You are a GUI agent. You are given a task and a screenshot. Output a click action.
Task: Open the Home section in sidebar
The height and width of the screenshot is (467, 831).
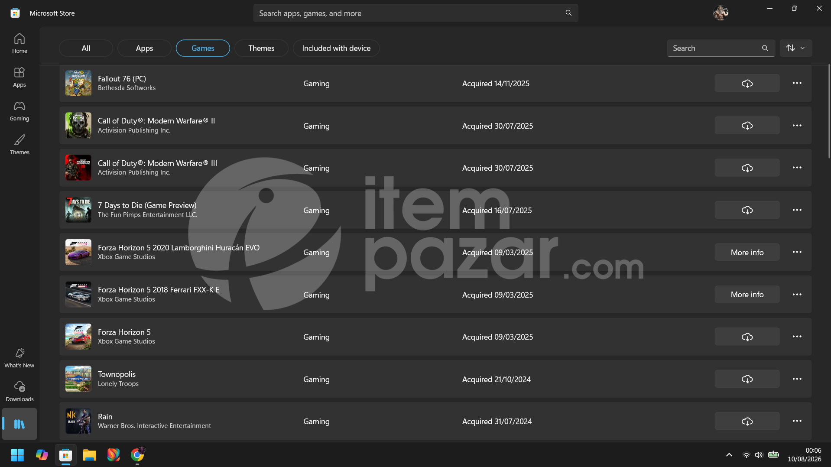coord(19,43)
